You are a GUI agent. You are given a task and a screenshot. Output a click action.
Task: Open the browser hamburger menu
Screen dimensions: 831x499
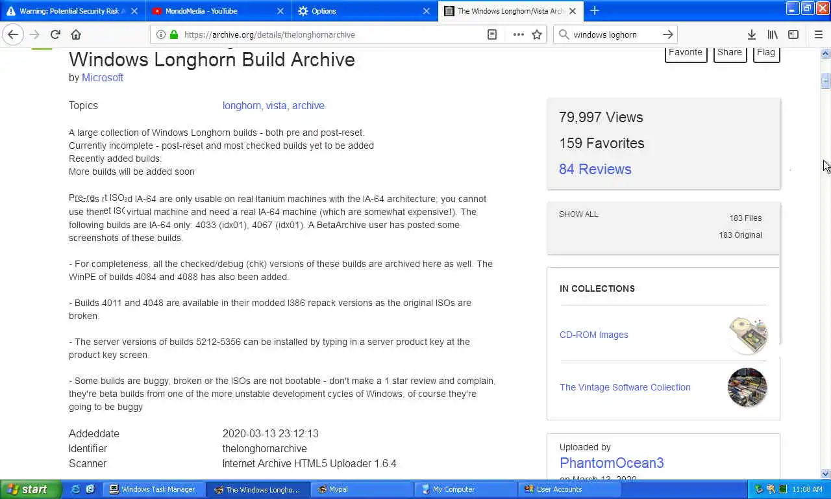click(818, 34)
